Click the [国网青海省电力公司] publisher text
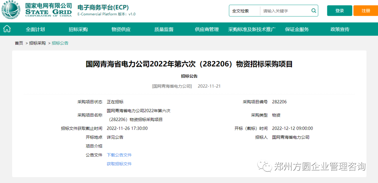Viewport: 378px width, 183px height. click(172, 86)
